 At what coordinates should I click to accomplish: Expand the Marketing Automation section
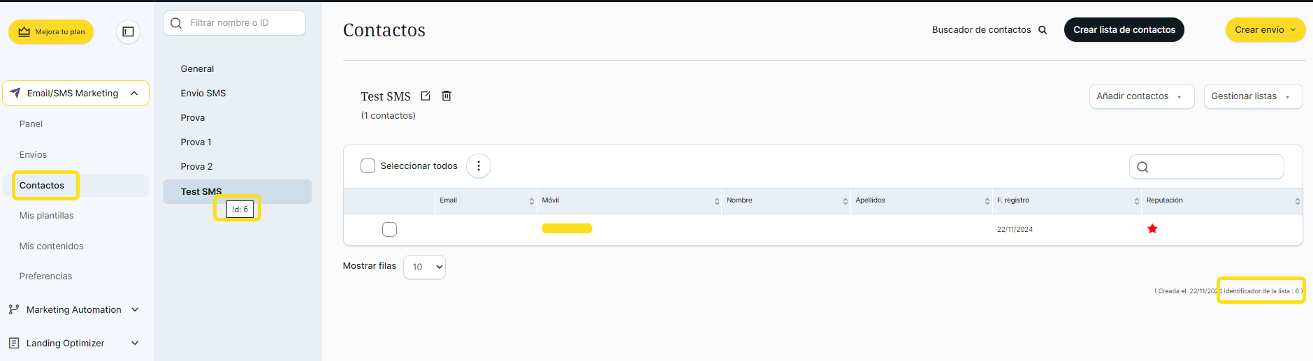click(73, 309)
